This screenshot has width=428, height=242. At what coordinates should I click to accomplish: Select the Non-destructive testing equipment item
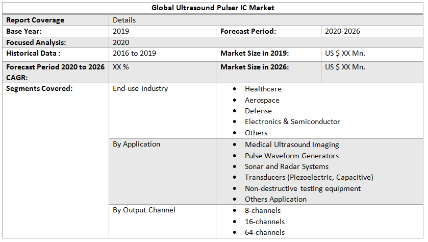[x=303, y=188]
